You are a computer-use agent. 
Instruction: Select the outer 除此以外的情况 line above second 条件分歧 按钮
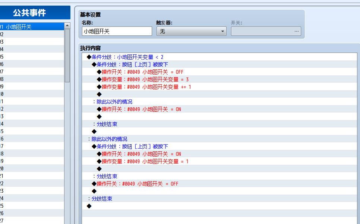219,139
